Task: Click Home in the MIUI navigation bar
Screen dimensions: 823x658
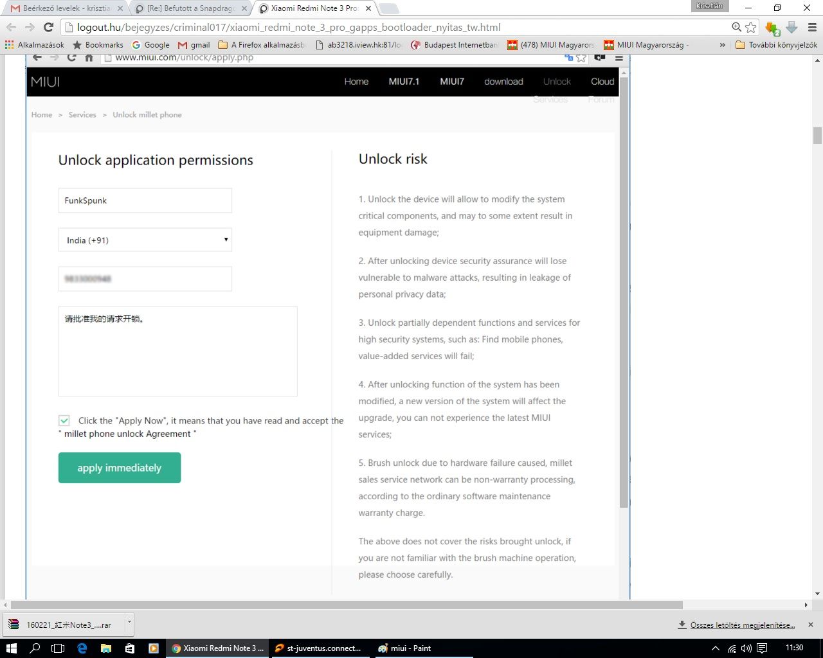Action: point(356,82)
